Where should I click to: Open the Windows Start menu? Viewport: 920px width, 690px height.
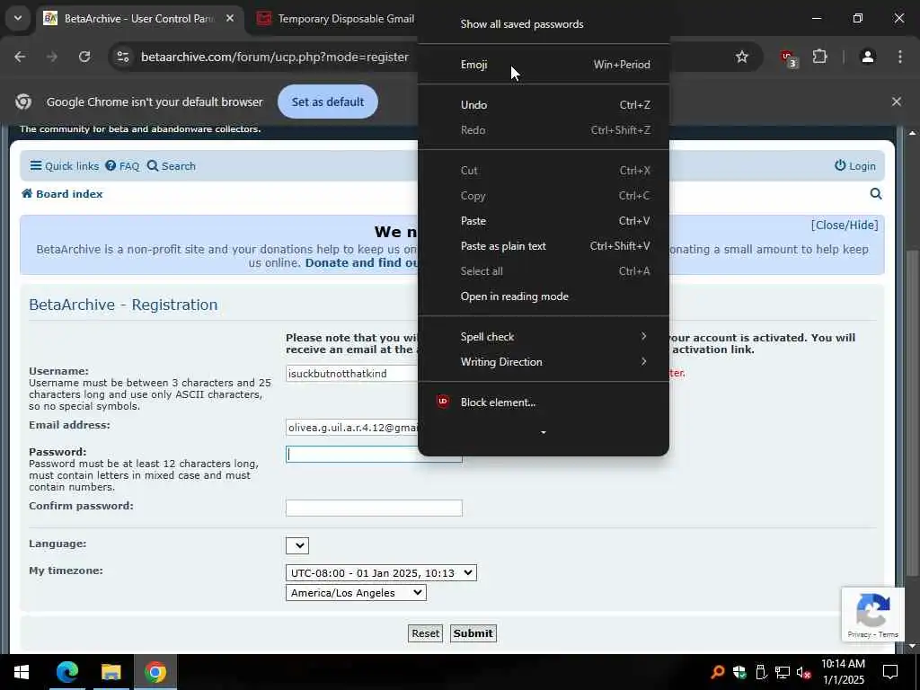22,672
